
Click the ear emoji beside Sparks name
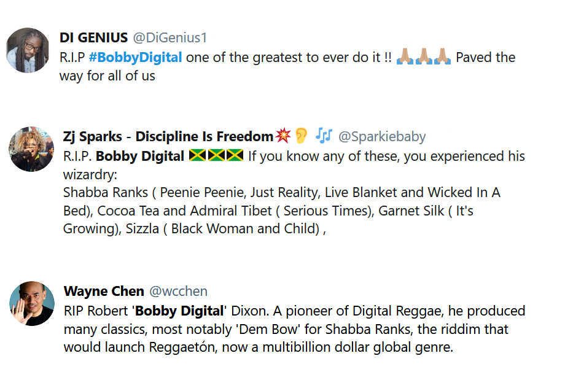(x=301, y=136)
